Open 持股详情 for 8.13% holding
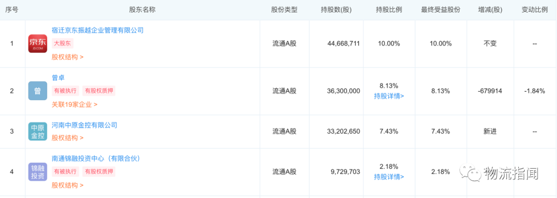557x198 pixels. [x=389, y=96]
